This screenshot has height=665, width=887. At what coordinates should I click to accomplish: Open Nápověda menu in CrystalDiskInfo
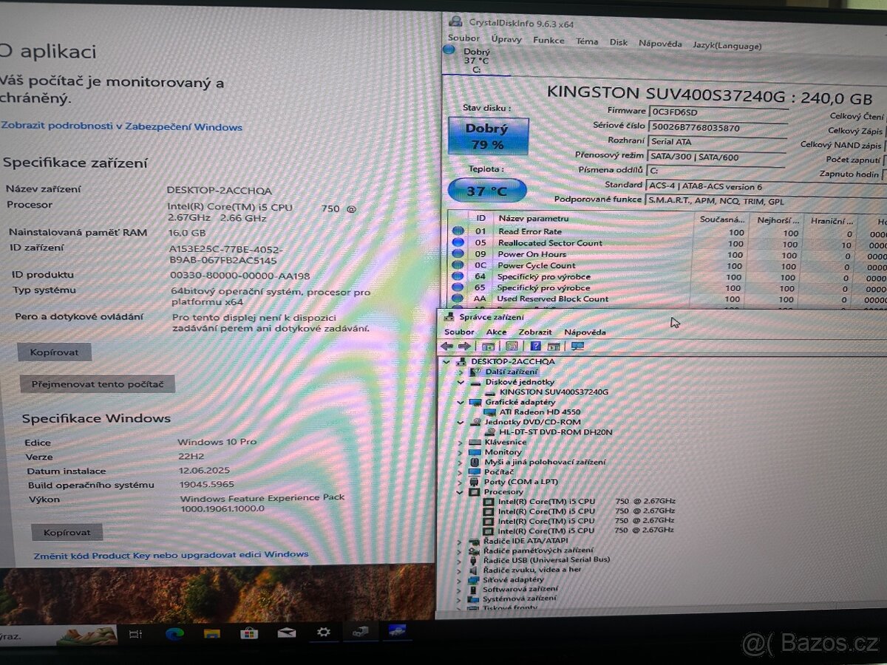[660, 44]
